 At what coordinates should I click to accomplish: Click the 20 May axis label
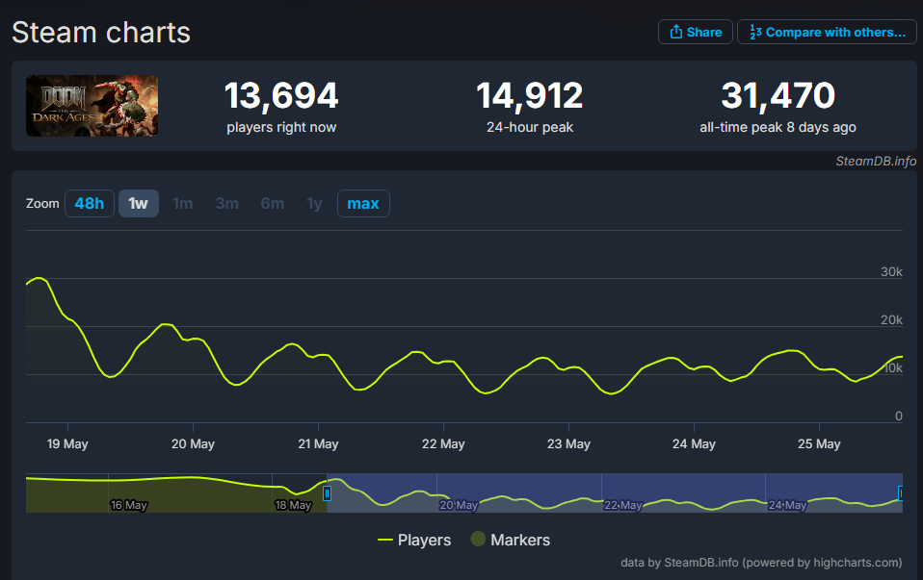(x=193, y=444)
